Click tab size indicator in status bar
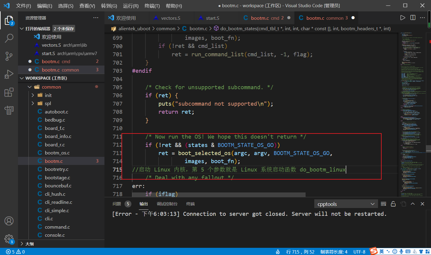Image resolution: width=431 pixels, height=255 pixels. [334, 252]
